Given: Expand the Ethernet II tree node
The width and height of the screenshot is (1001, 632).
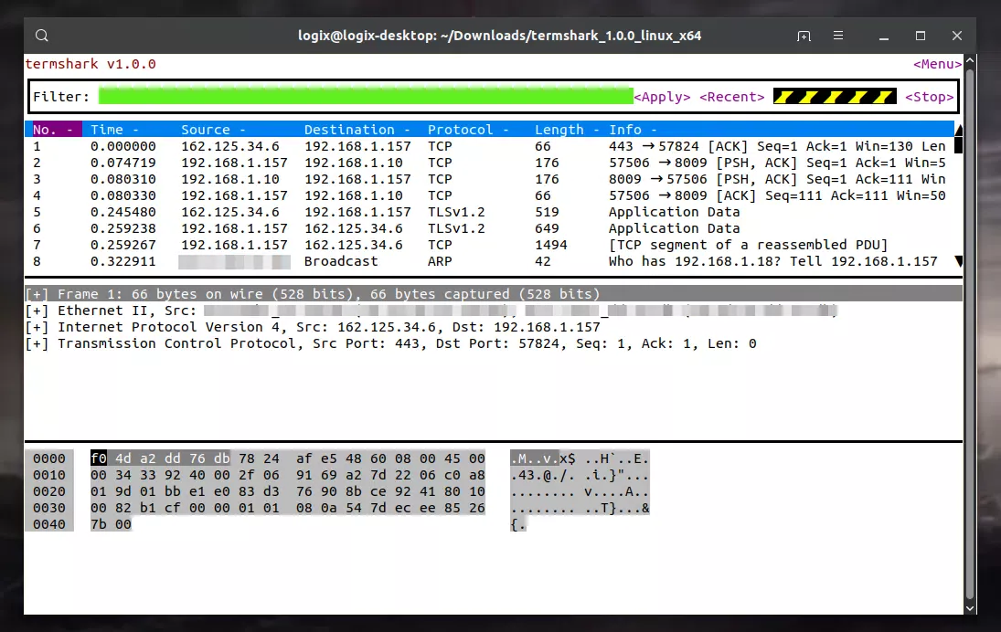Looking at the screenshot, I should click(37, 311).
